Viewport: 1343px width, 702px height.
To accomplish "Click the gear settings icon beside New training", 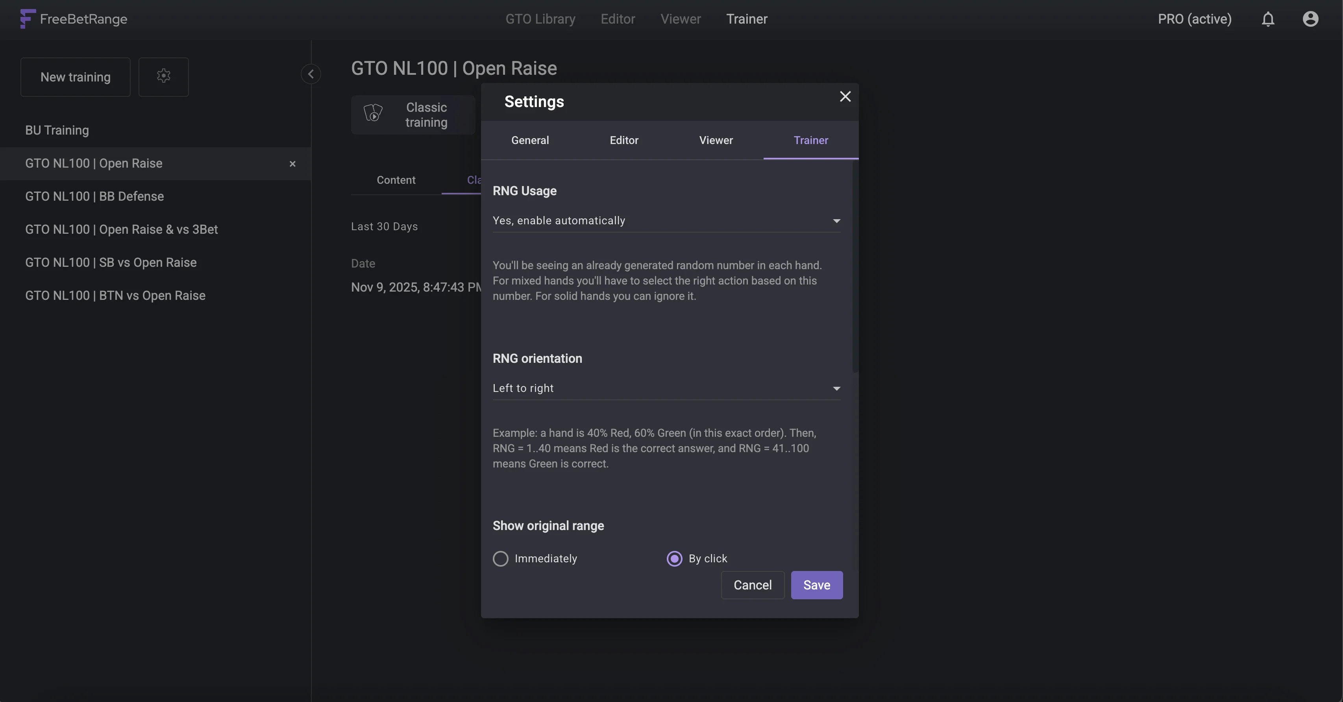I will coord(164,77).
